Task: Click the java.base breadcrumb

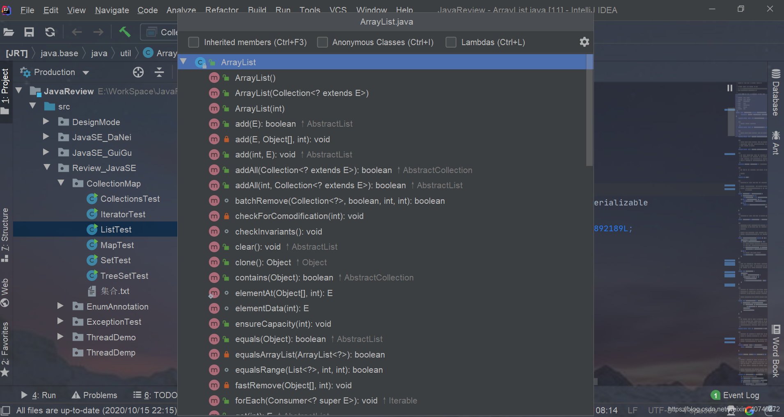Action: tap(60, 53)
